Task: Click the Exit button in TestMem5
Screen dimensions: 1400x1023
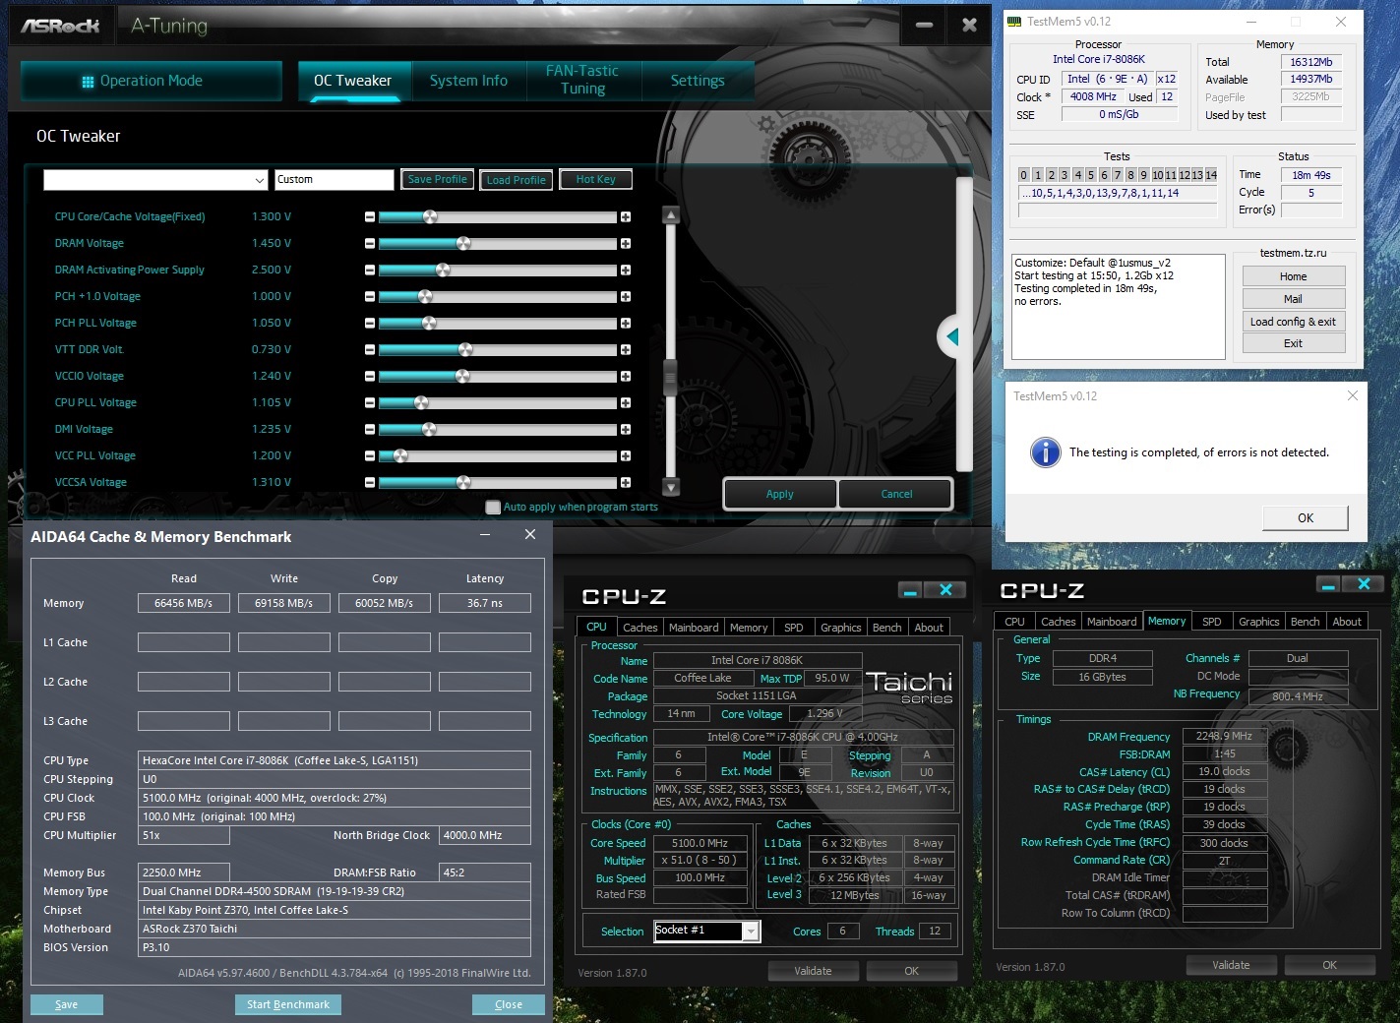Action: point(1293,343)
